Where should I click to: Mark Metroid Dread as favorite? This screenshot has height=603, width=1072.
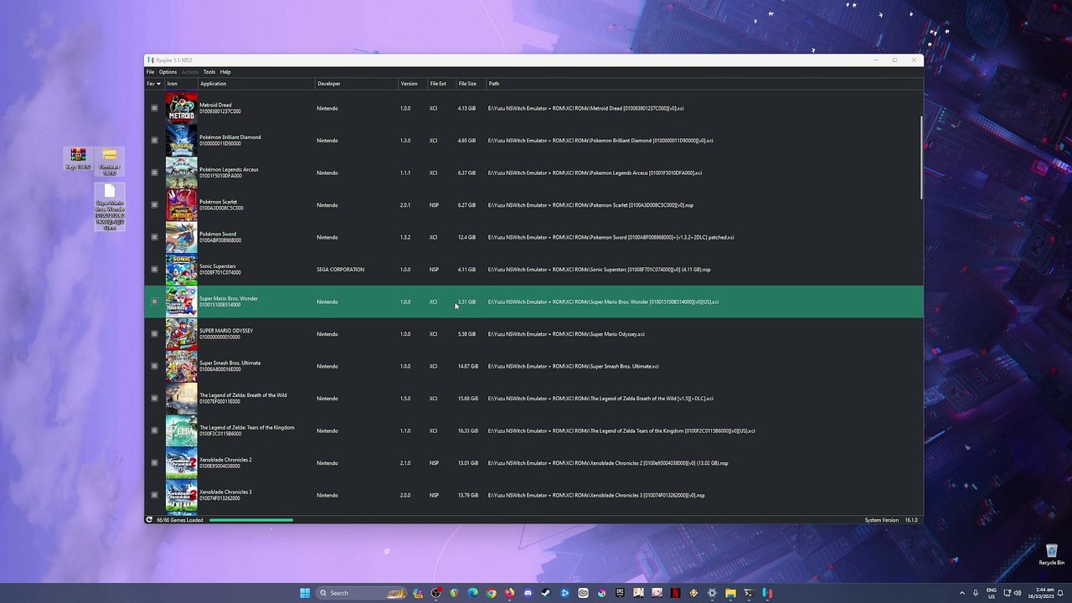154,108
